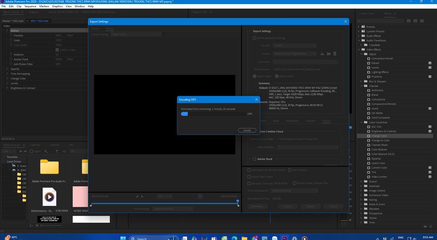Open the Effect Controls panel menu icon

point(22,12)
